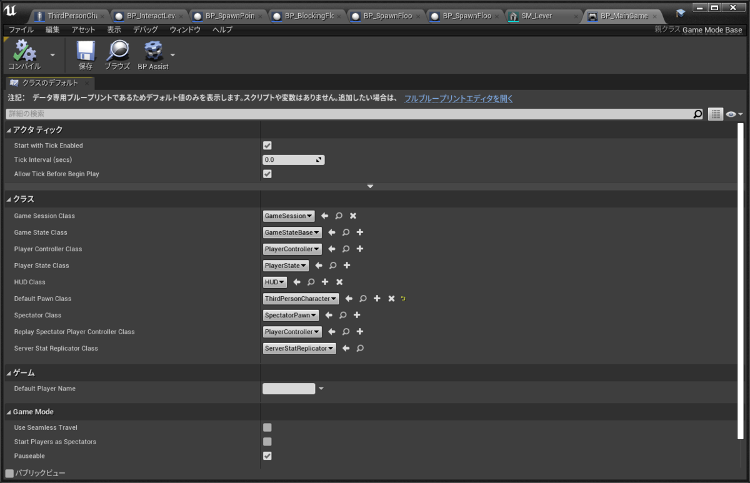Clear the HUD Class value
This screenshot has height=483, width=750.
[x=339, y=282]
